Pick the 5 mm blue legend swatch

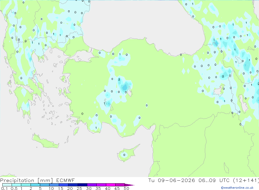coord(45,185)
